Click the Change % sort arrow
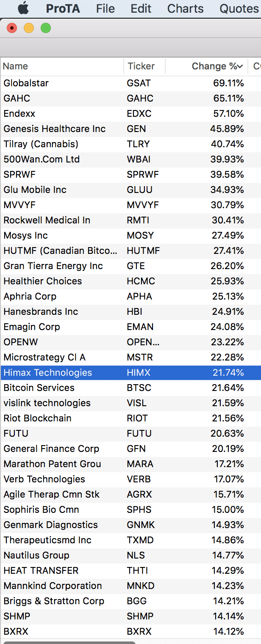The width and height of the screenshot is (261, 644). coord(240,66)
